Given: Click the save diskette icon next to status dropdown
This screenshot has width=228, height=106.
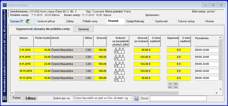Looking at the screenshot, I should (137, 98).
